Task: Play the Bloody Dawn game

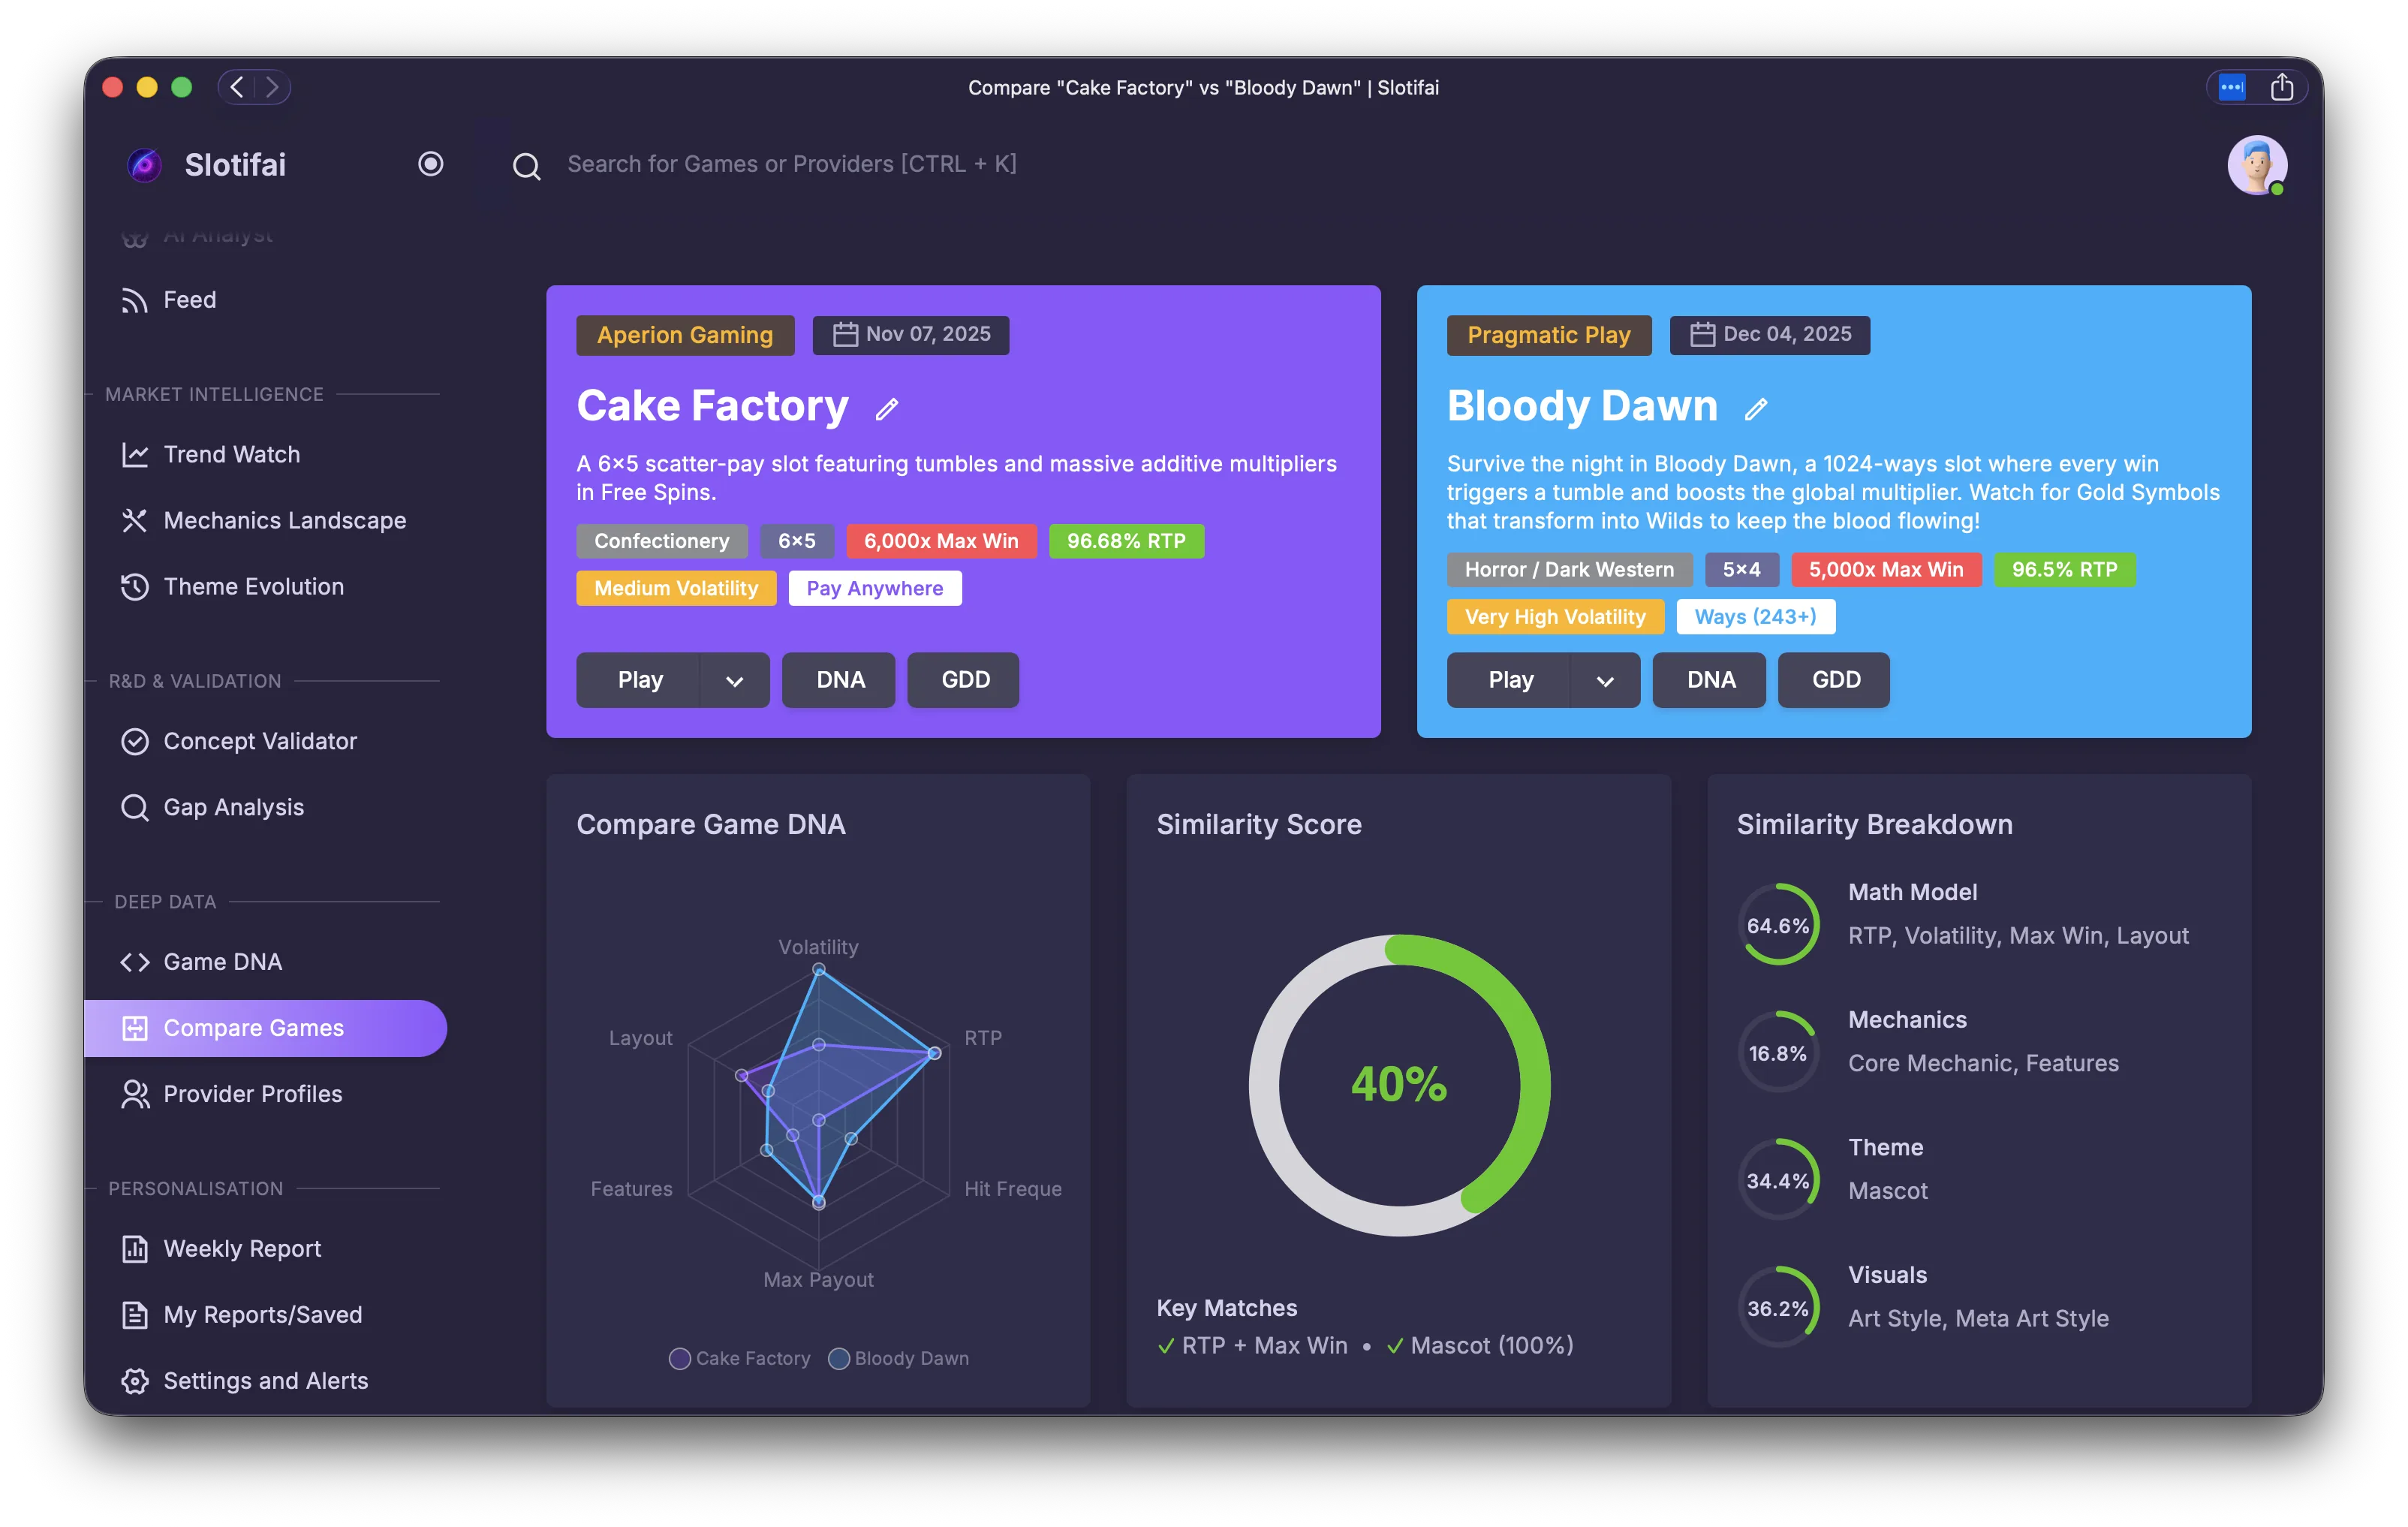Action: coord(1509,680)
